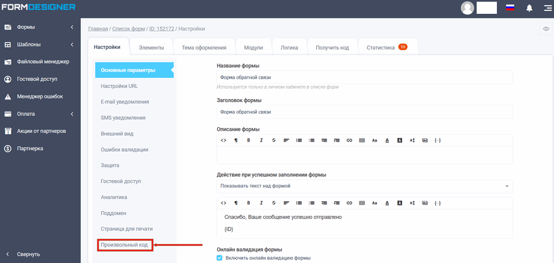This screenshot has height=263, width=554.
Task: Toggle "Включить онлайн валидацию формы" checkbox
Action: pos(219,258)
